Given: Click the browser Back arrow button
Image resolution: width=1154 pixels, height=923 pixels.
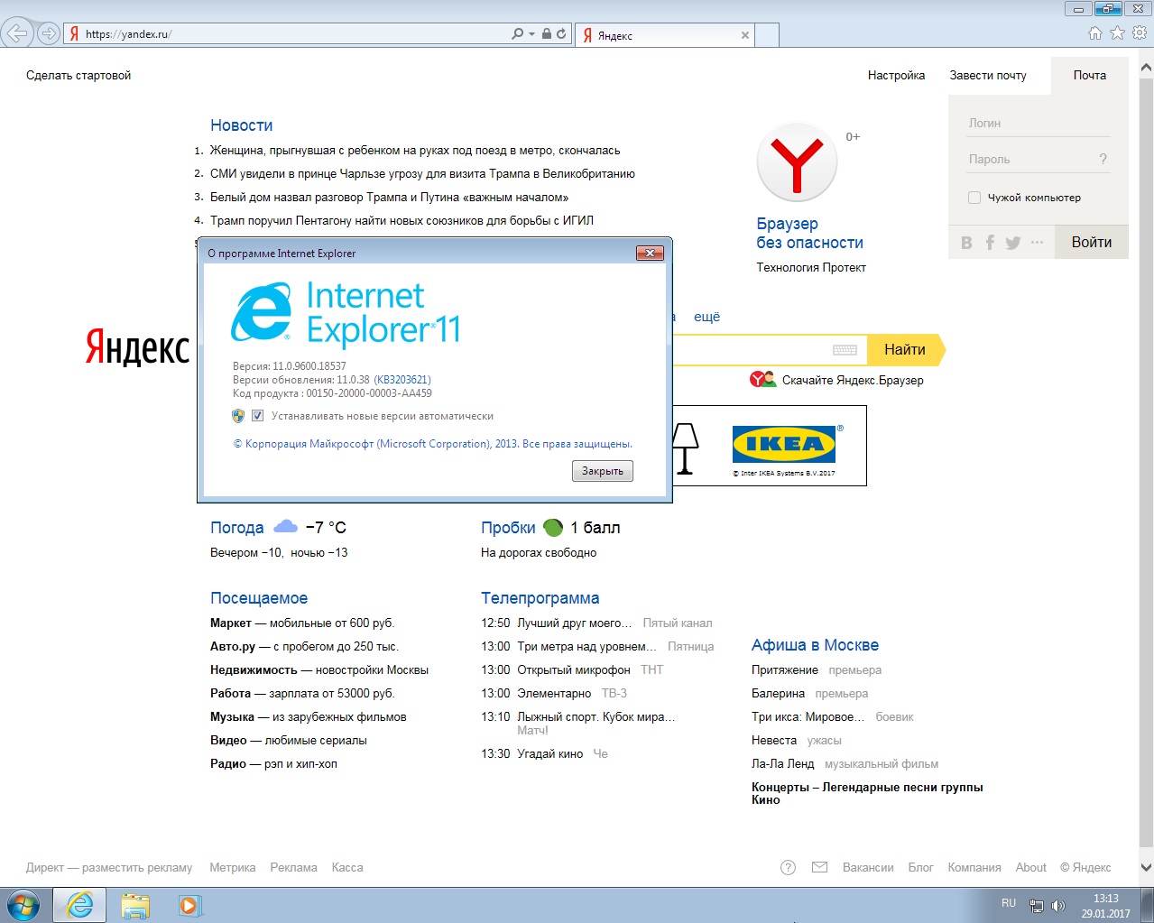Looking at the screenshot, I should [x=17, y=33].
